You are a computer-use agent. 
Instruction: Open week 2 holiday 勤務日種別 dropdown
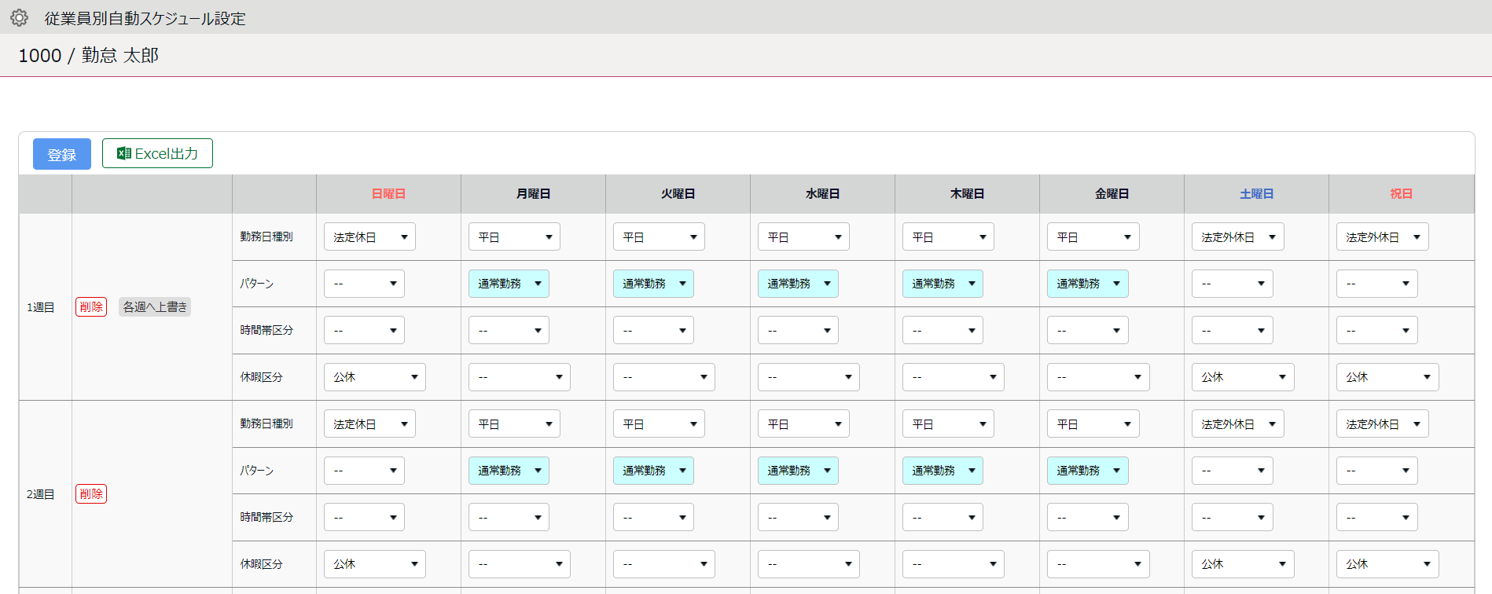1383,423
